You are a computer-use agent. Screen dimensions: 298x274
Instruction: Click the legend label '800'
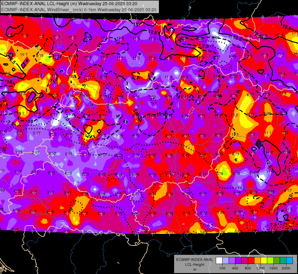(248, 268)
